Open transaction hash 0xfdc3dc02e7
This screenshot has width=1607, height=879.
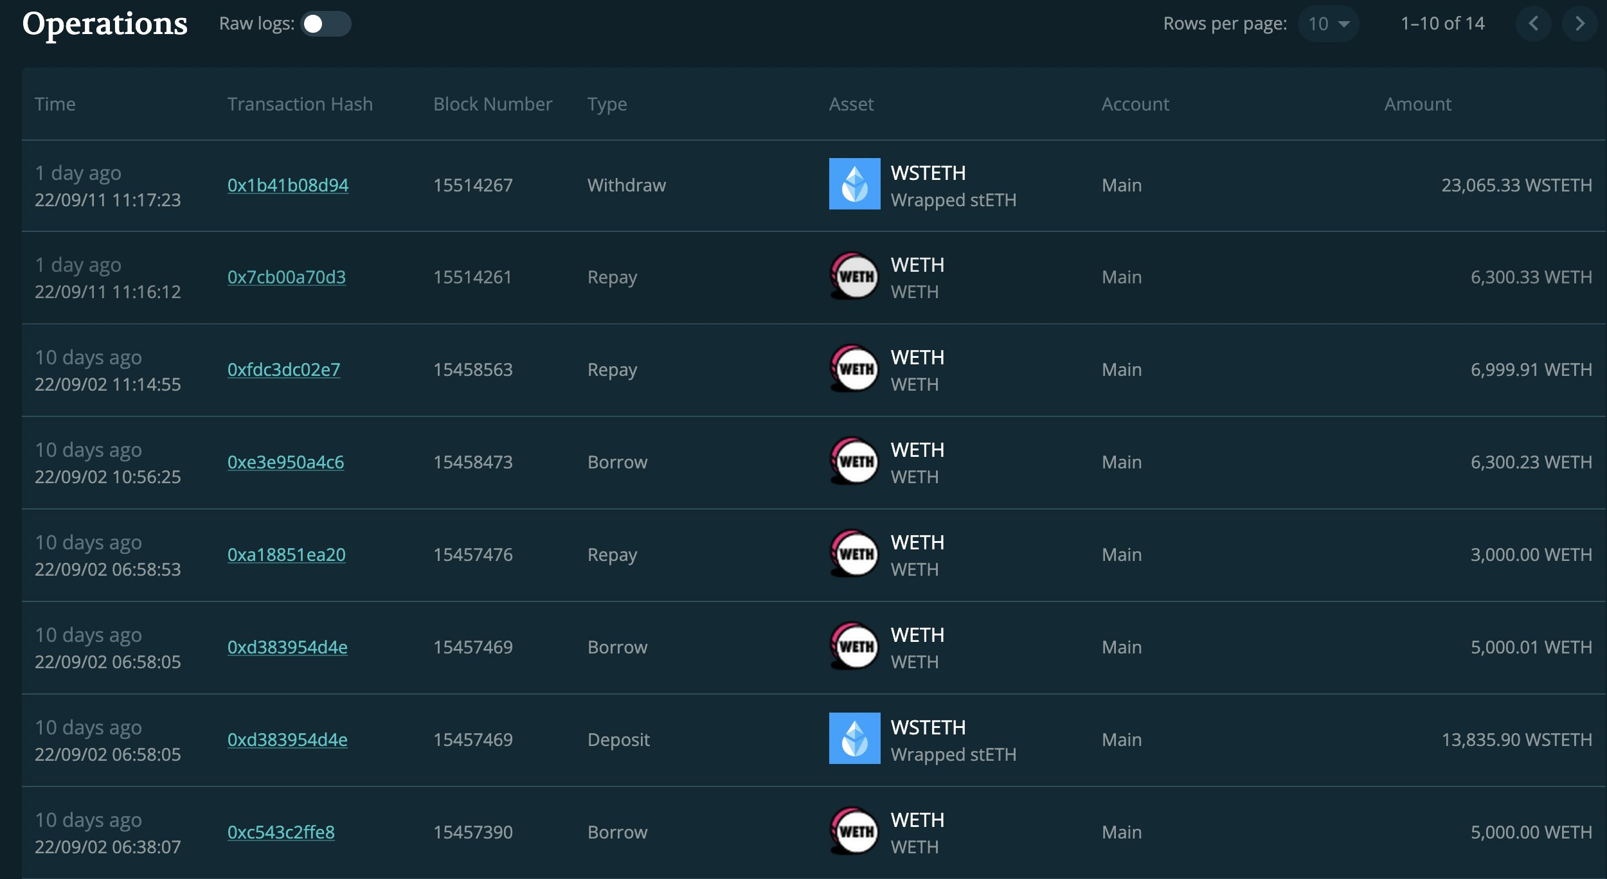[283, 369]
